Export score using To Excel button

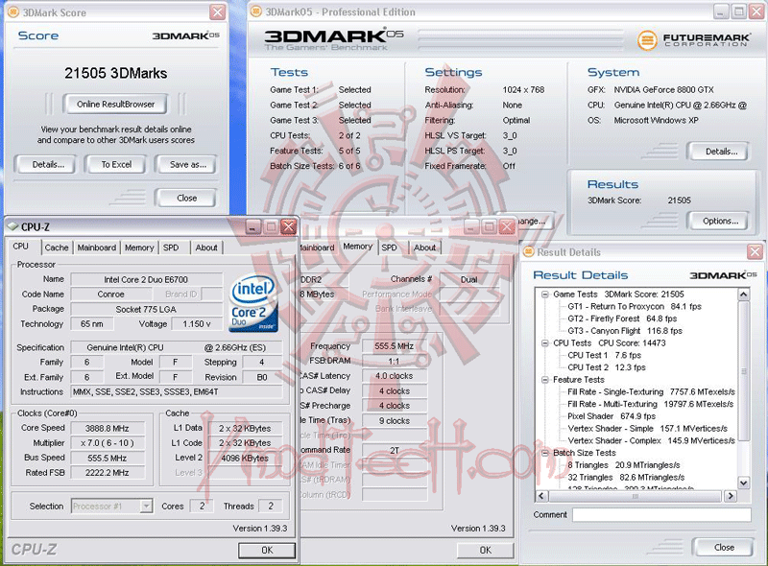pos(116,164)
